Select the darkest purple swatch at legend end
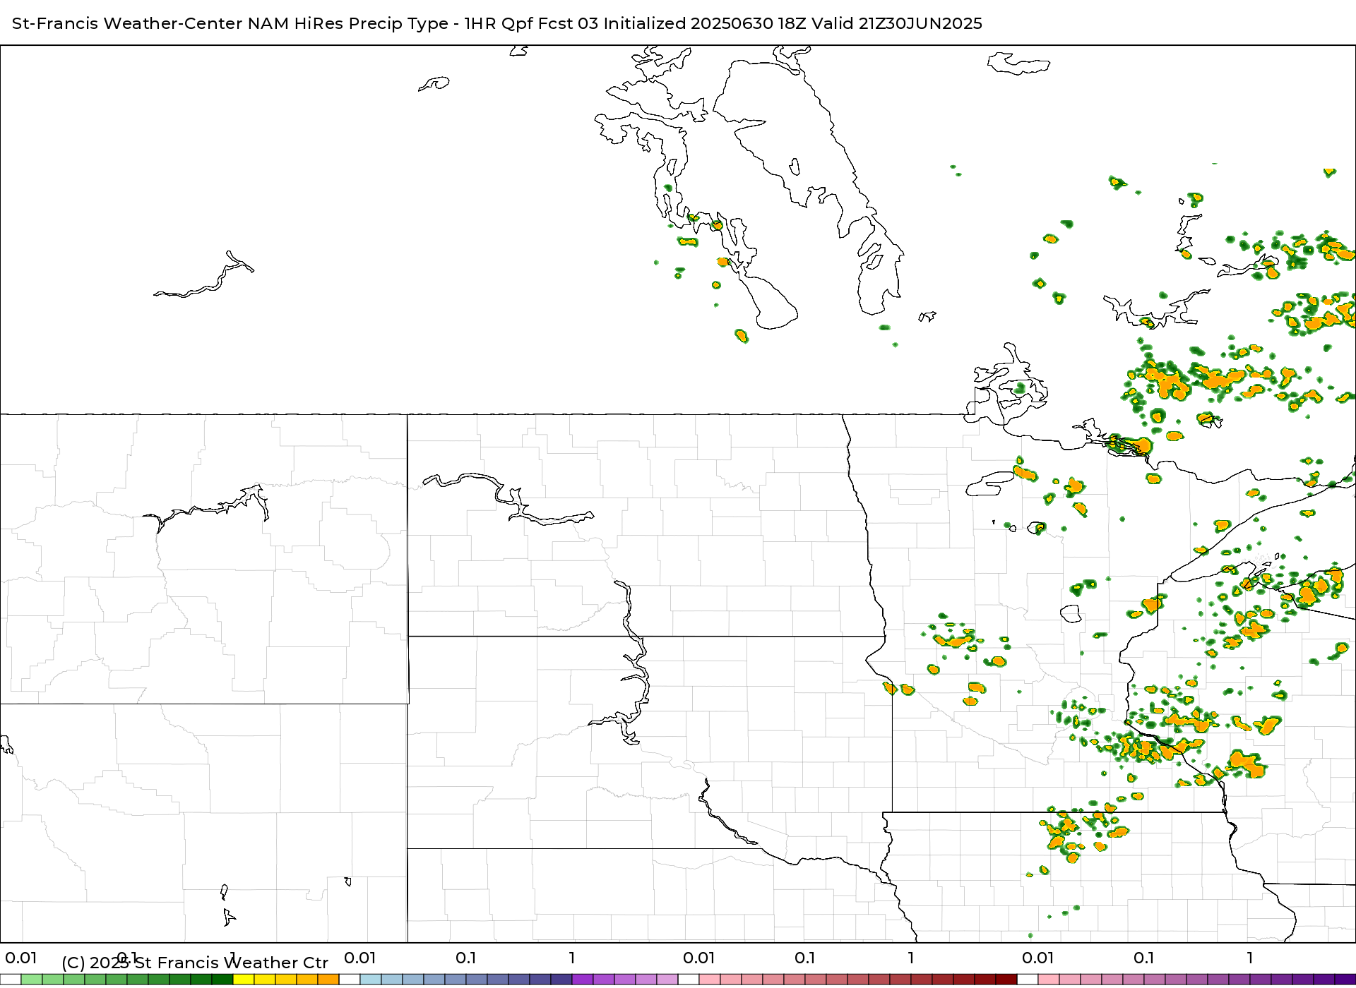The height and width of the screenshot is (988, 1356). (x=1344, y=980)
